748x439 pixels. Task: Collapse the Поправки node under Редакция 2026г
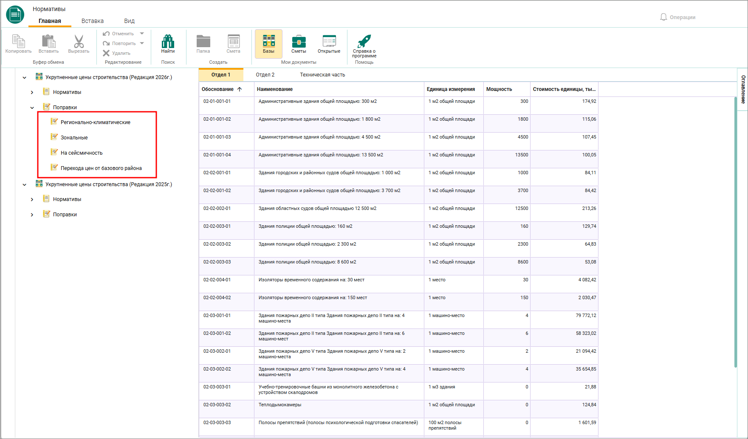tap(32, 108)
